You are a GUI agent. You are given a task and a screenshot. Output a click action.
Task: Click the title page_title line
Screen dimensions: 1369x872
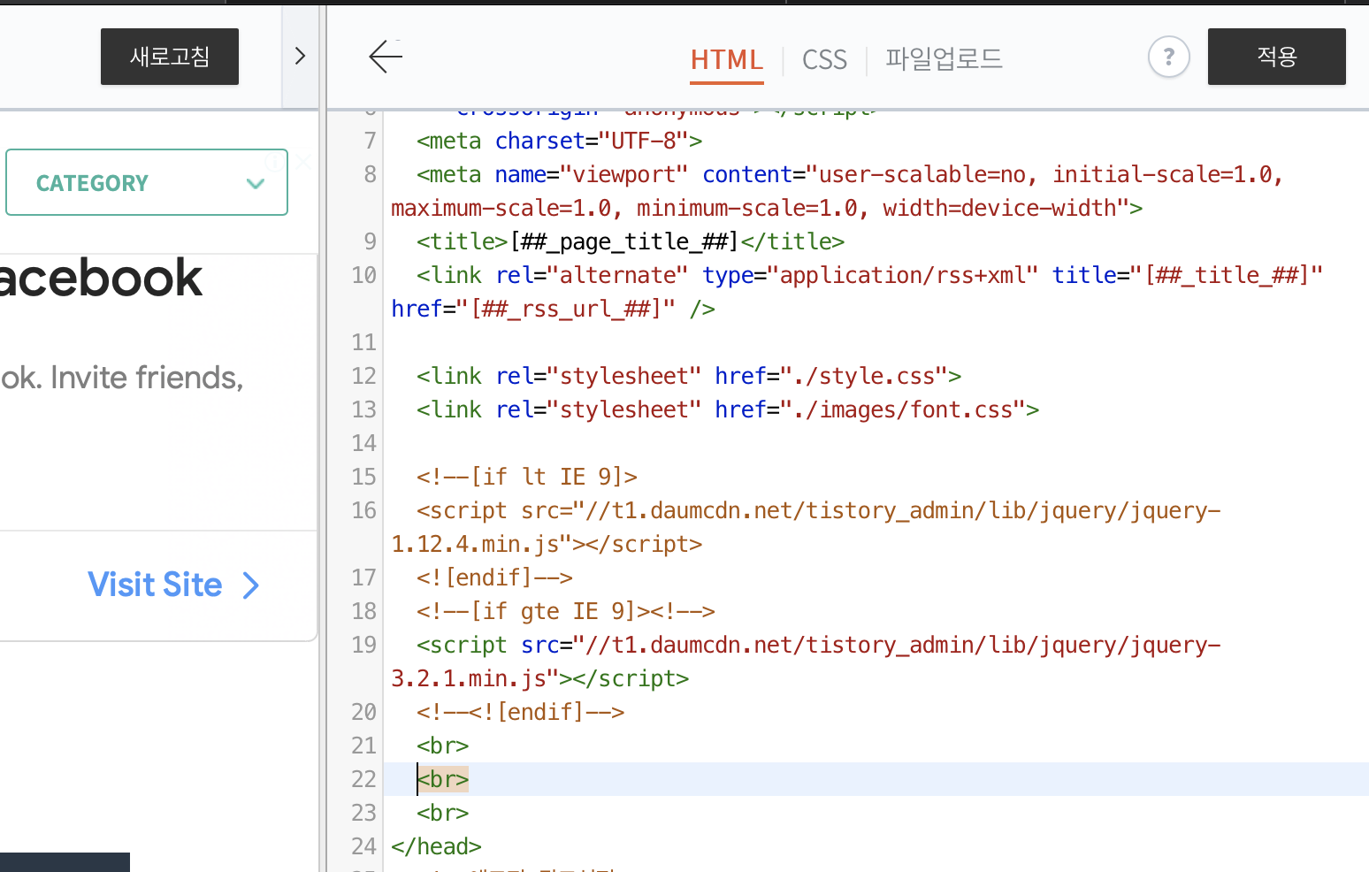pyautogui.click(x=631, y=241)
